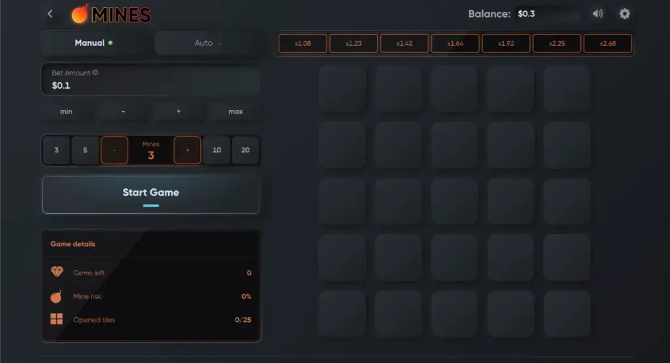This screenshot has width=670, height=363.
Task: Increase the mines count with plus
Action: 188,150
